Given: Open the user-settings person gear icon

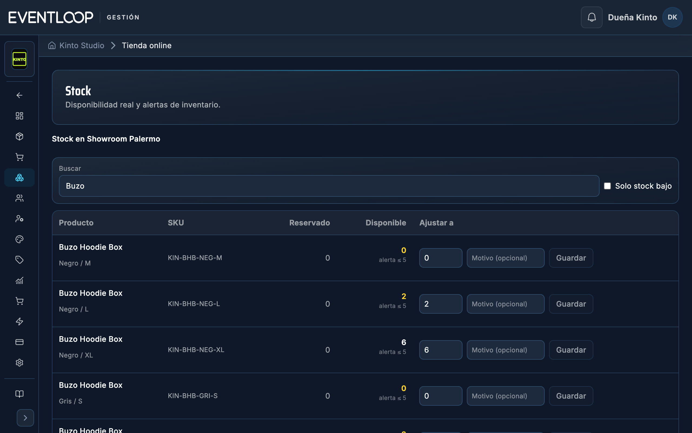Looking at the screenshot, I should 19,219.
